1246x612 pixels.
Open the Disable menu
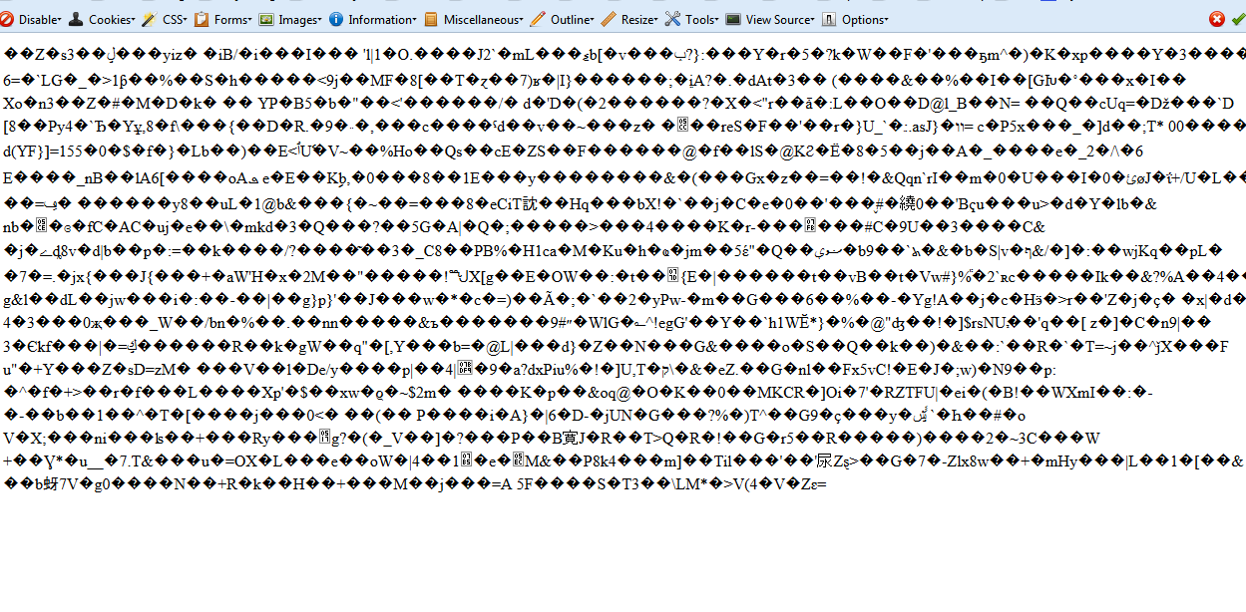[x=32, y=19]
